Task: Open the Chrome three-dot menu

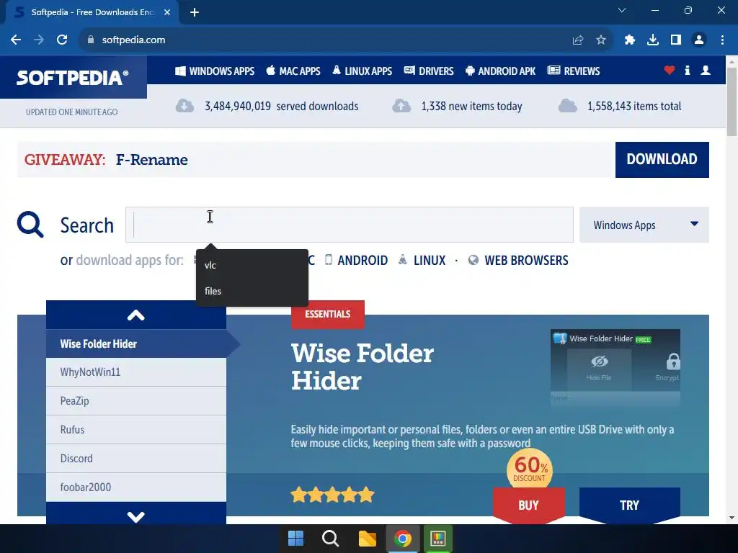Action: coord(722,40)
